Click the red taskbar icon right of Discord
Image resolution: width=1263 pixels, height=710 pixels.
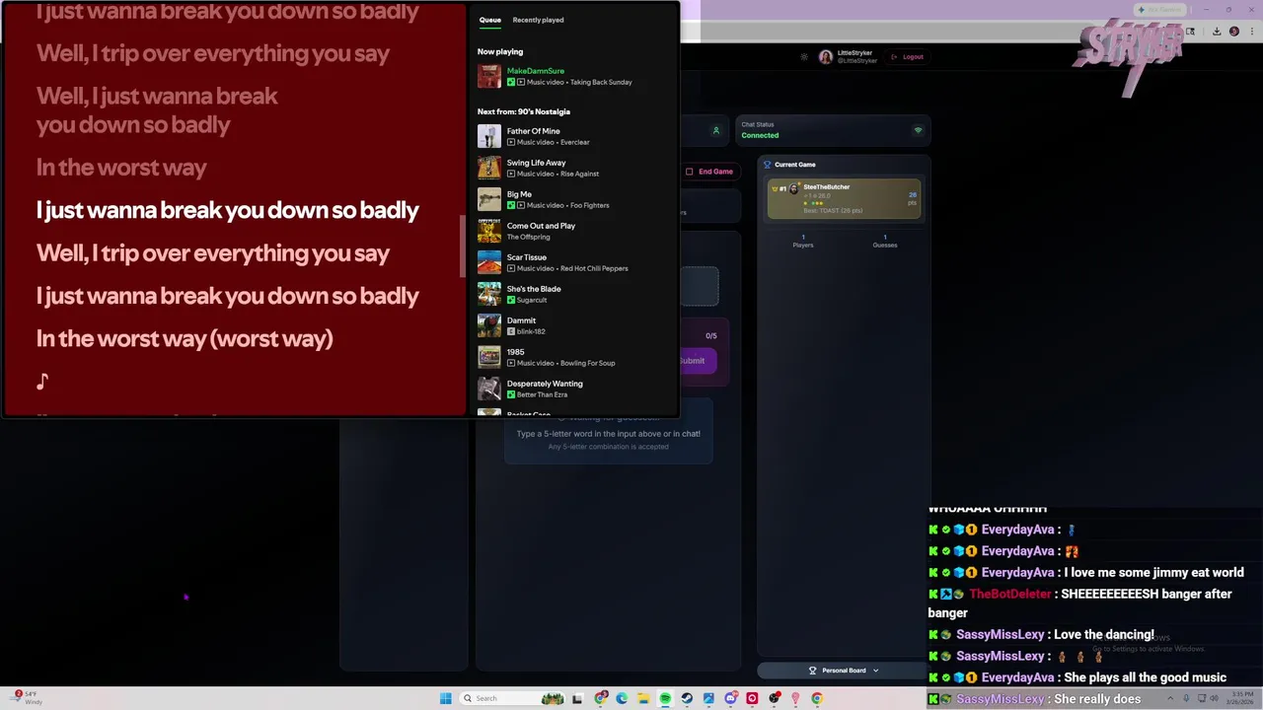752,698
